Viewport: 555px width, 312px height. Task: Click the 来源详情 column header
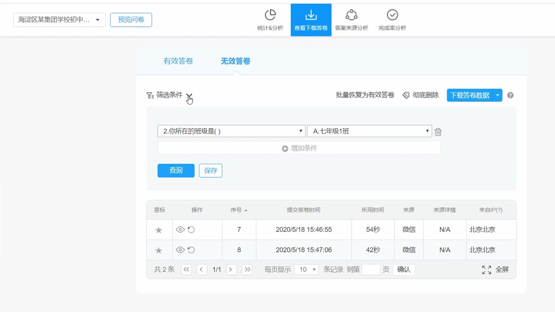click(444, 210)
